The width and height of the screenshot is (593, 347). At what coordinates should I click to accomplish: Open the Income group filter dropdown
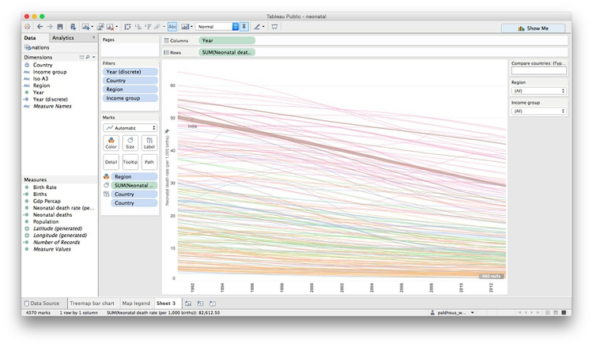coord(538,111)
